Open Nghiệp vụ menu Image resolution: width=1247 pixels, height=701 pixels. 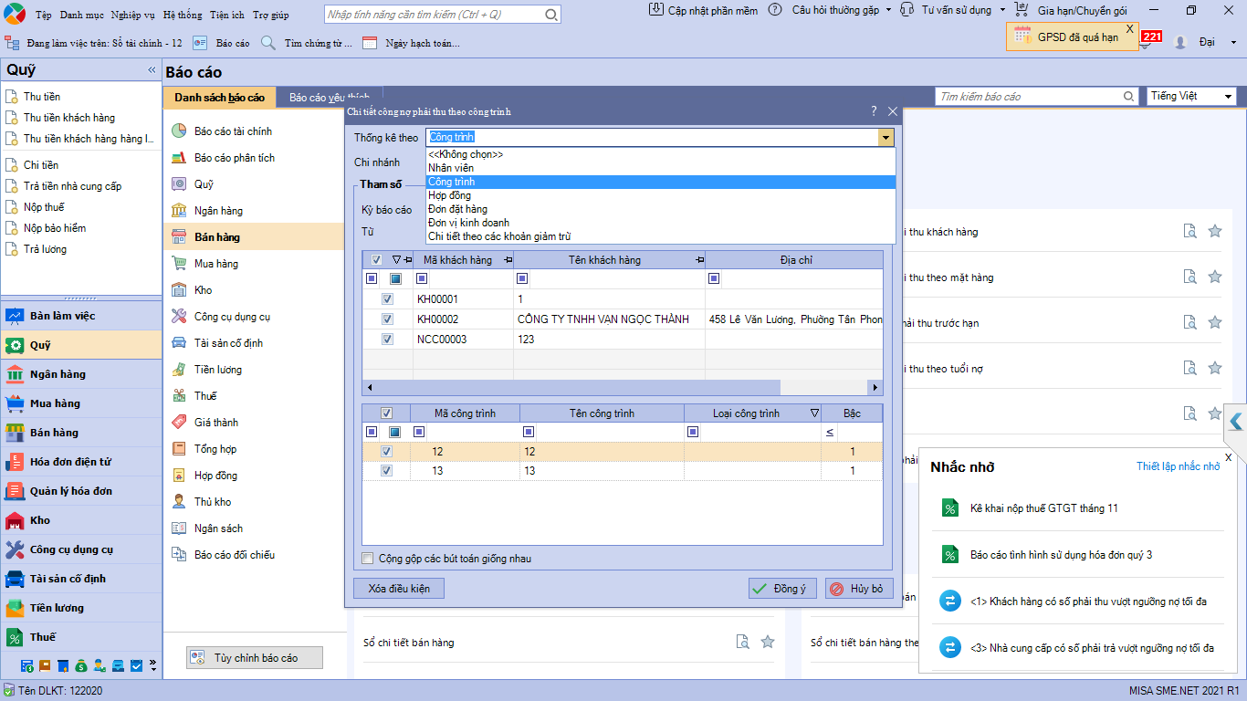point(133,16)
